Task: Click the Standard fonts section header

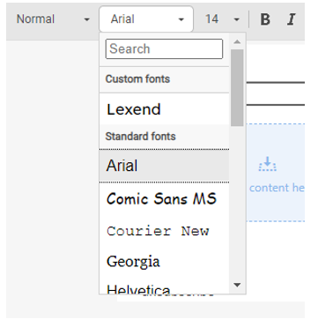Action: (x=164, y=137)
